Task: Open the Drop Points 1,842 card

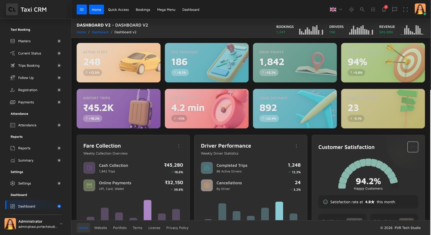Action: point(295,63)
